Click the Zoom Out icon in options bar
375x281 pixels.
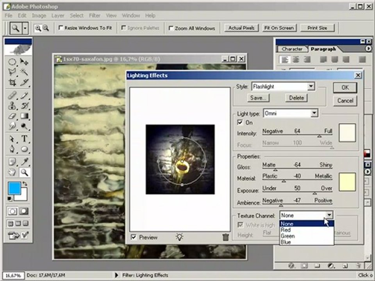tap(46, 28)
